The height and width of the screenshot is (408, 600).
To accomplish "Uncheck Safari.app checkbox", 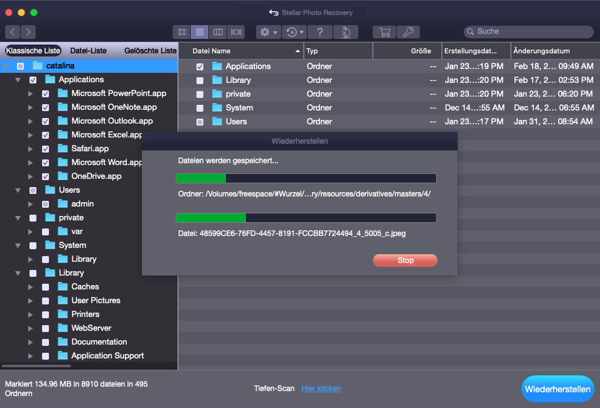I will [x=46, y=149].
